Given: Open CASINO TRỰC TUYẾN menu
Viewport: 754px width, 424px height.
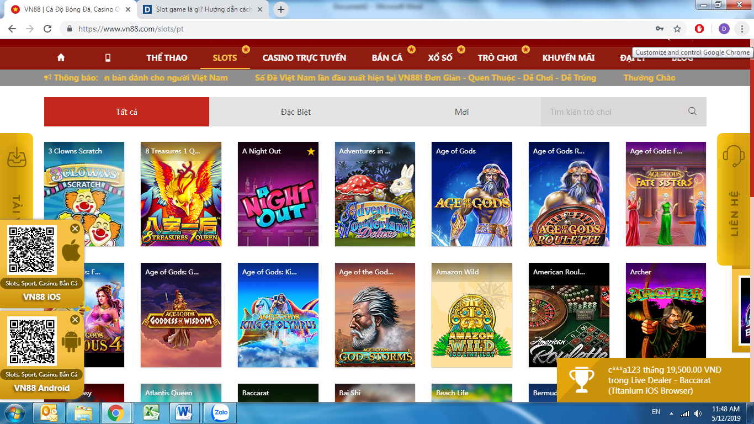Looking at the screenshot, I should (x=304, y=57).
